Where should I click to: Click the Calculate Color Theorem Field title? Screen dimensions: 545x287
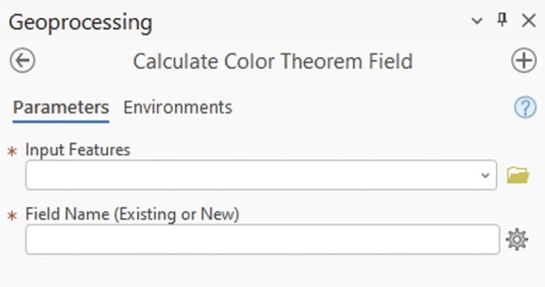pos(272,61)
